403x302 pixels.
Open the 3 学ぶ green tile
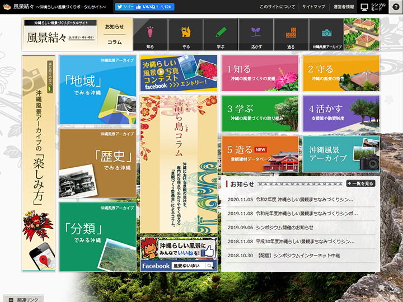point(260,114)
